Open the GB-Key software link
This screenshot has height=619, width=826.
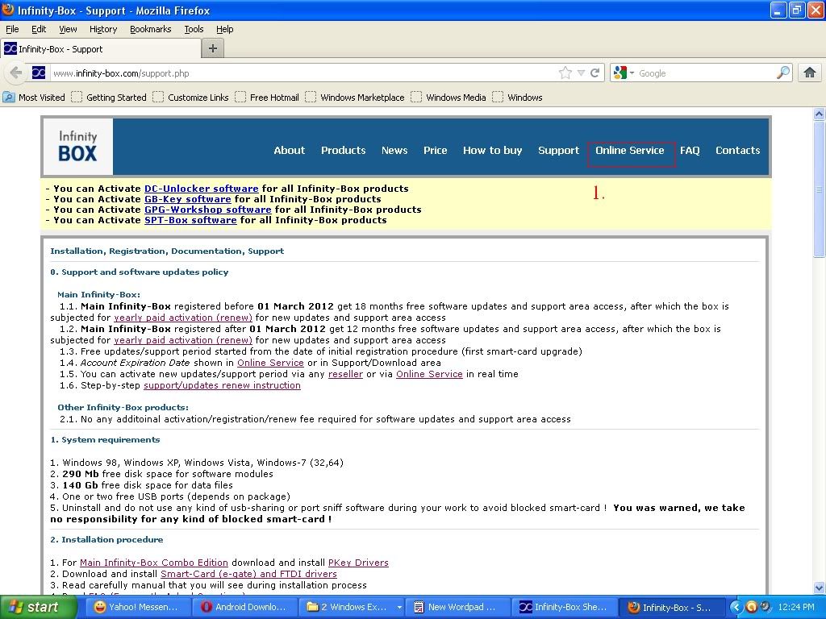[187, 199]
